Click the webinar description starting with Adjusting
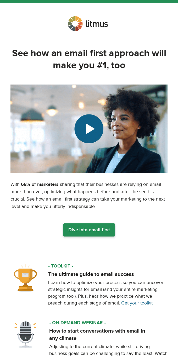This screenshot has width=178, height=357. (108, 350)
